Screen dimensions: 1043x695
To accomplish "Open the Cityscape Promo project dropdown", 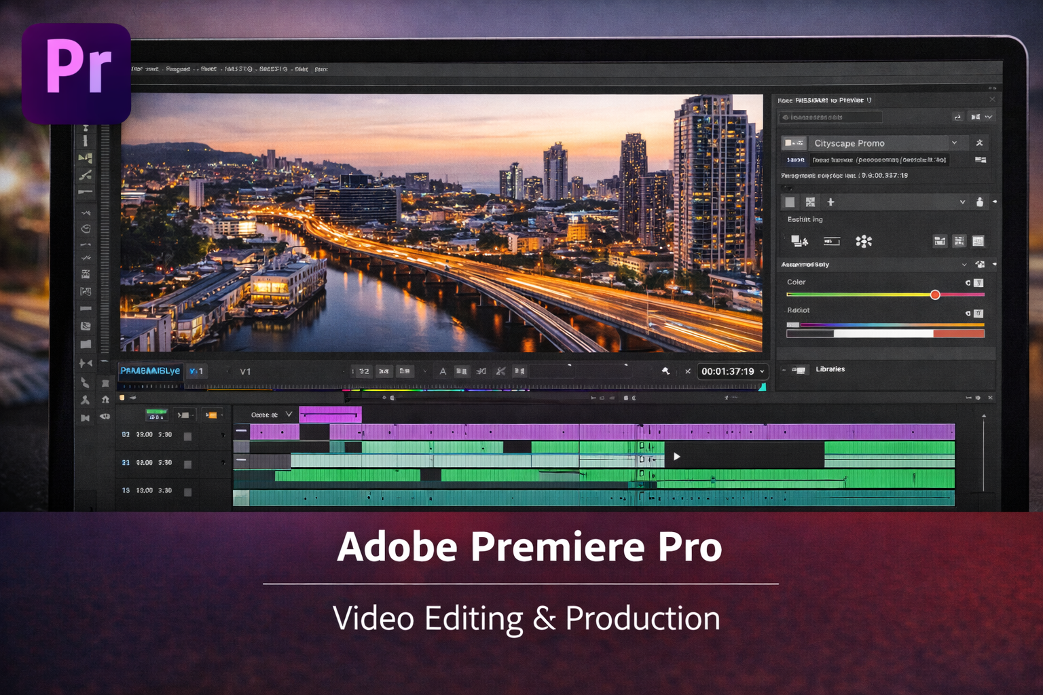I will (954, 143).
